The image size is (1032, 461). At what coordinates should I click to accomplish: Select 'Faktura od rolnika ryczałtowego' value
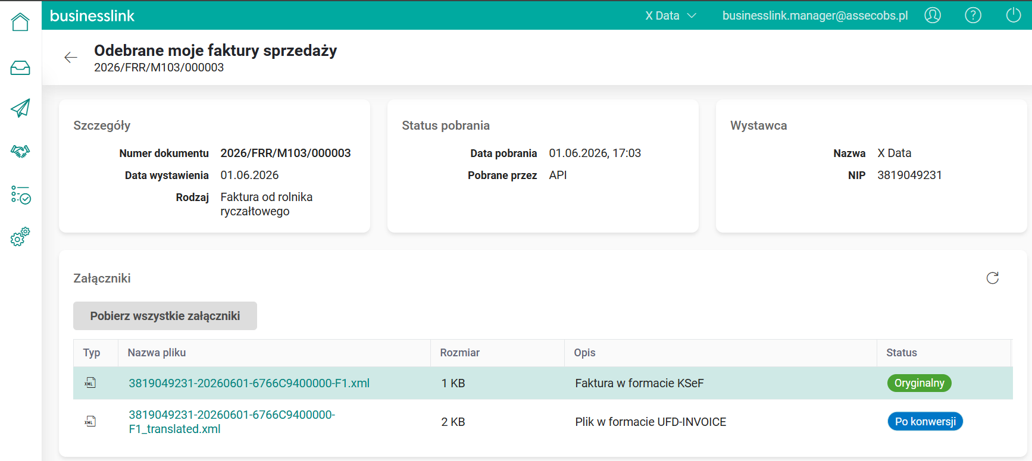(x=267, y=204)
